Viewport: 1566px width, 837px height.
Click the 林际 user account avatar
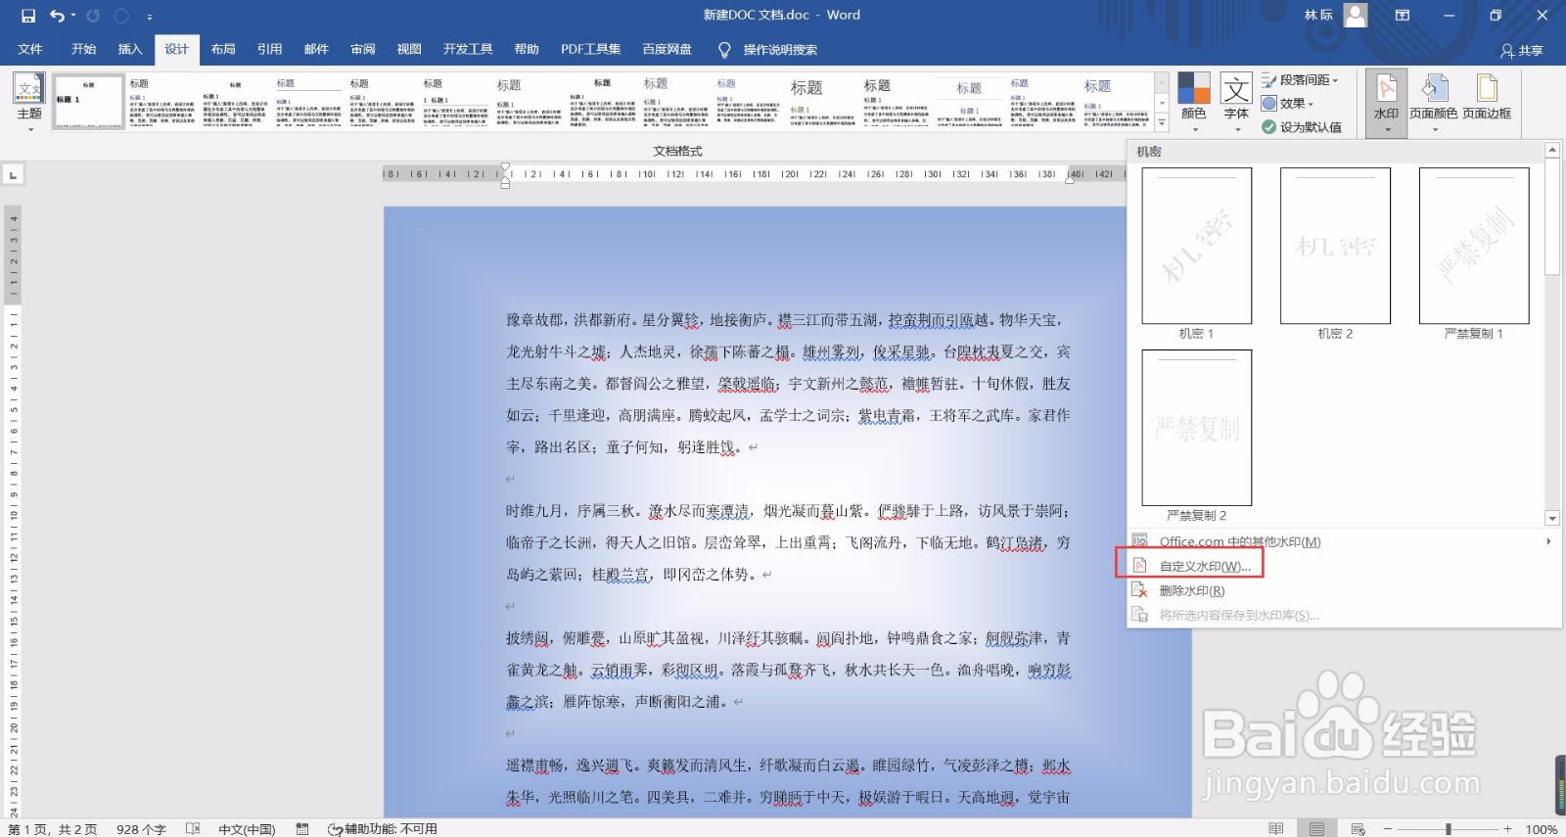click(x=1356, y=15)
